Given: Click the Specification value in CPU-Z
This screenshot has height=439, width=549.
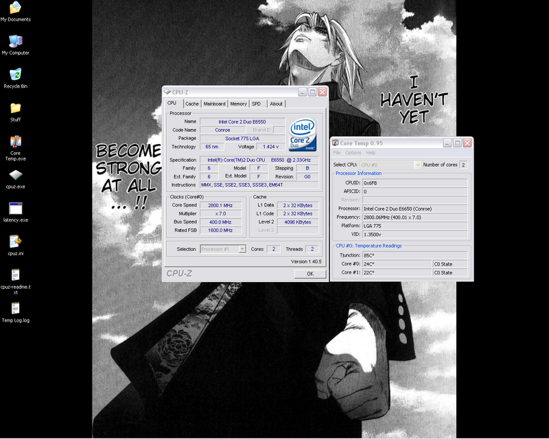Looking at the screenshot, I should pos(259,160).
